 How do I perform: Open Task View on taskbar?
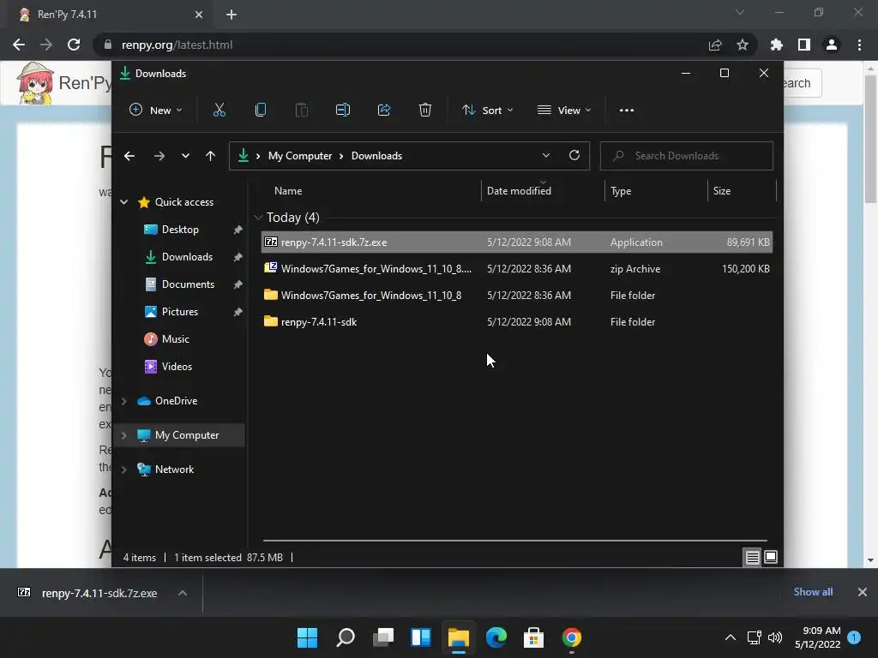point(383,637)
